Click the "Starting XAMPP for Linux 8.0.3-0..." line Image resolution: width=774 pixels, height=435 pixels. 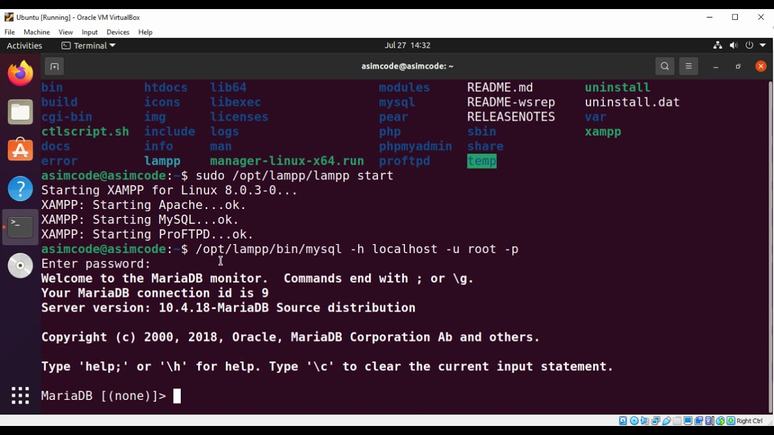pos(169,190)
